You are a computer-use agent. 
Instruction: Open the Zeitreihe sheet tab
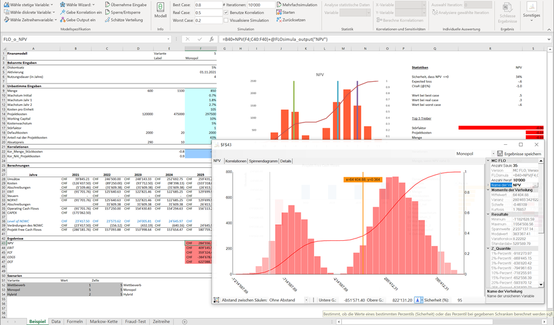(x=161, y=321)
